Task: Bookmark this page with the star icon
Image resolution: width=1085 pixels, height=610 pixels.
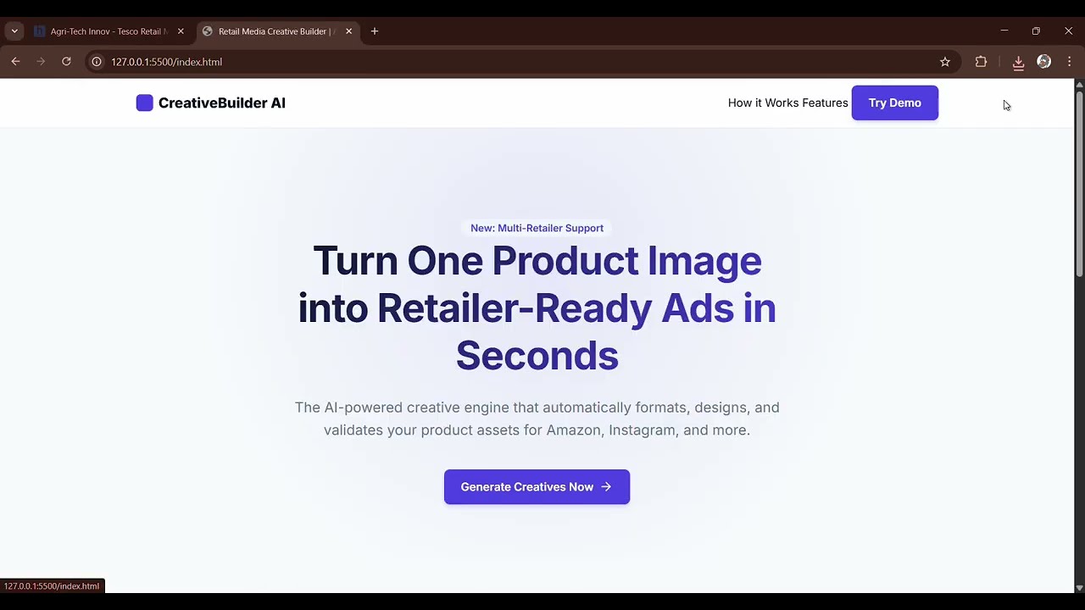Action: coord(945,62)
